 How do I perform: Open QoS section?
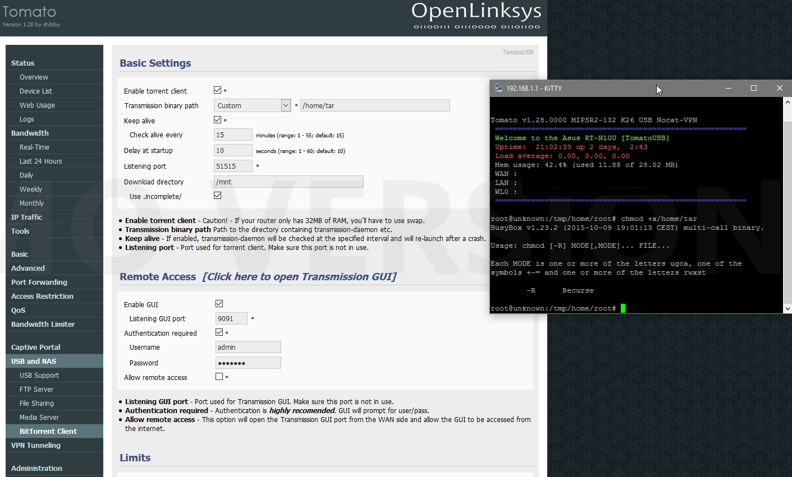point(54,310)
